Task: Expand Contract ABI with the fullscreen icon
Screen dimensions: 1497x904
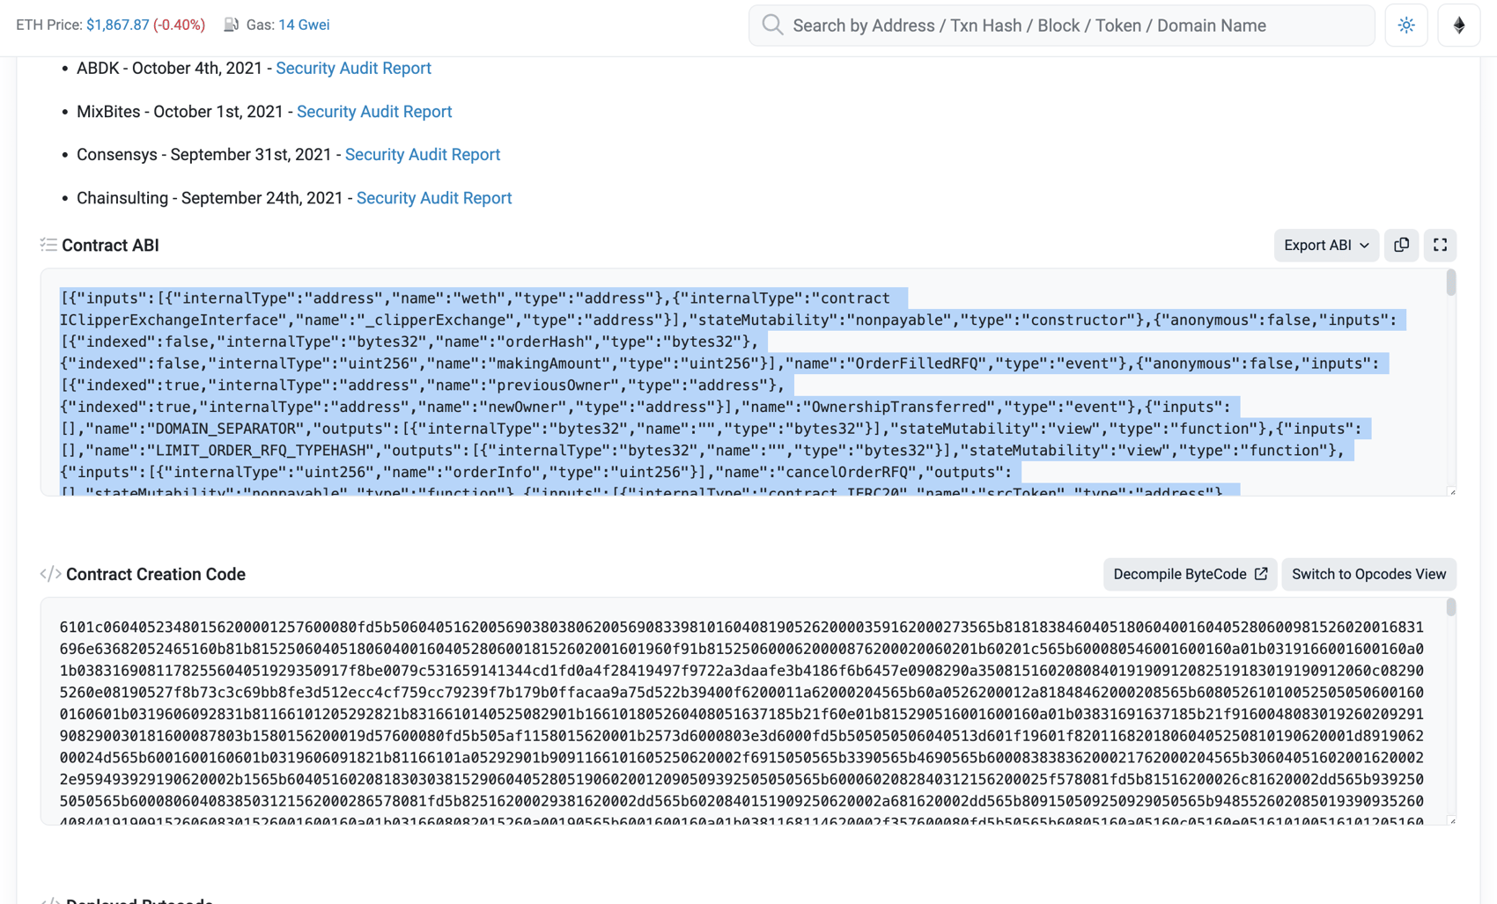Action: 1440,246
